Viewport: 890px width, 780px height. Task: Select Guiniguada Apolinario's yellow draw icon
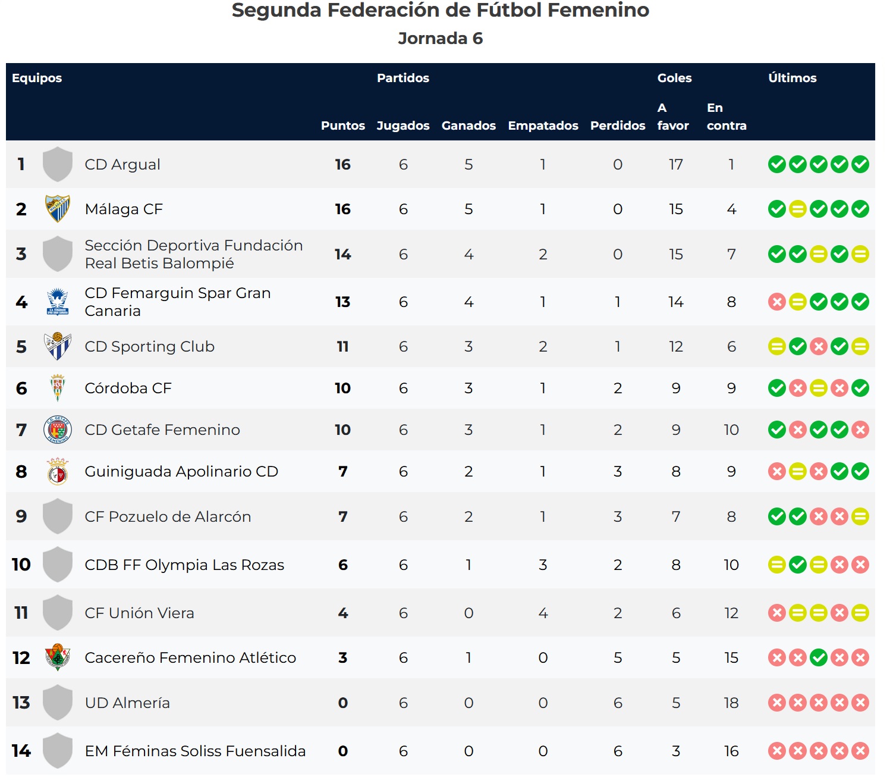[x=798, y=471]
